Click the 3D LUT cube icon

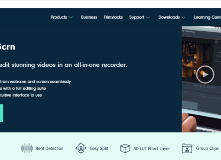click(125, 148)
